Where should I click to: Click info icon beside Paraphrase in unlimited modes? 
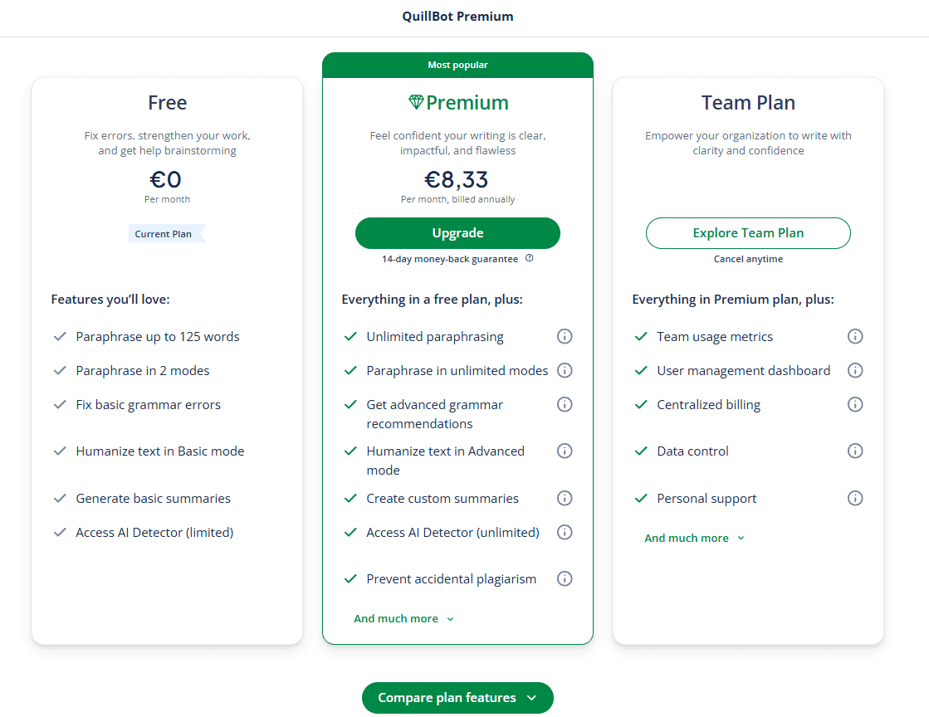pos(565,370)
